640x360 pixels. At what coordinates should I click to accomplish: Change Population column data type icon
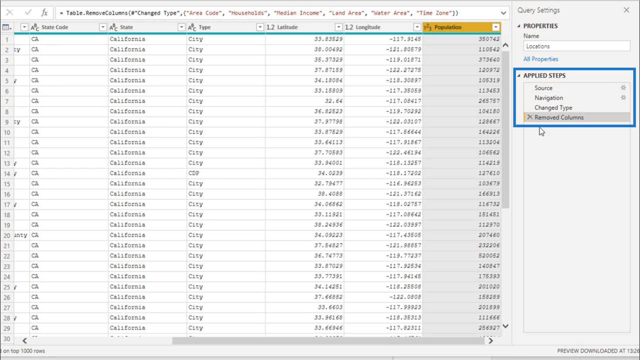428,27
